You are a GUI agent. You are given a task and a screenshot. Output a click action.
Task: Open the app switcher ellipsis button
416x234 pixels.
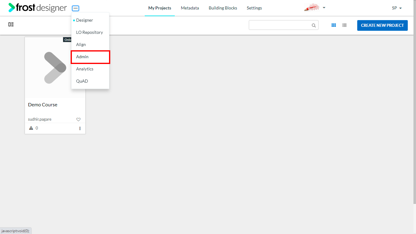pos(76,9)
